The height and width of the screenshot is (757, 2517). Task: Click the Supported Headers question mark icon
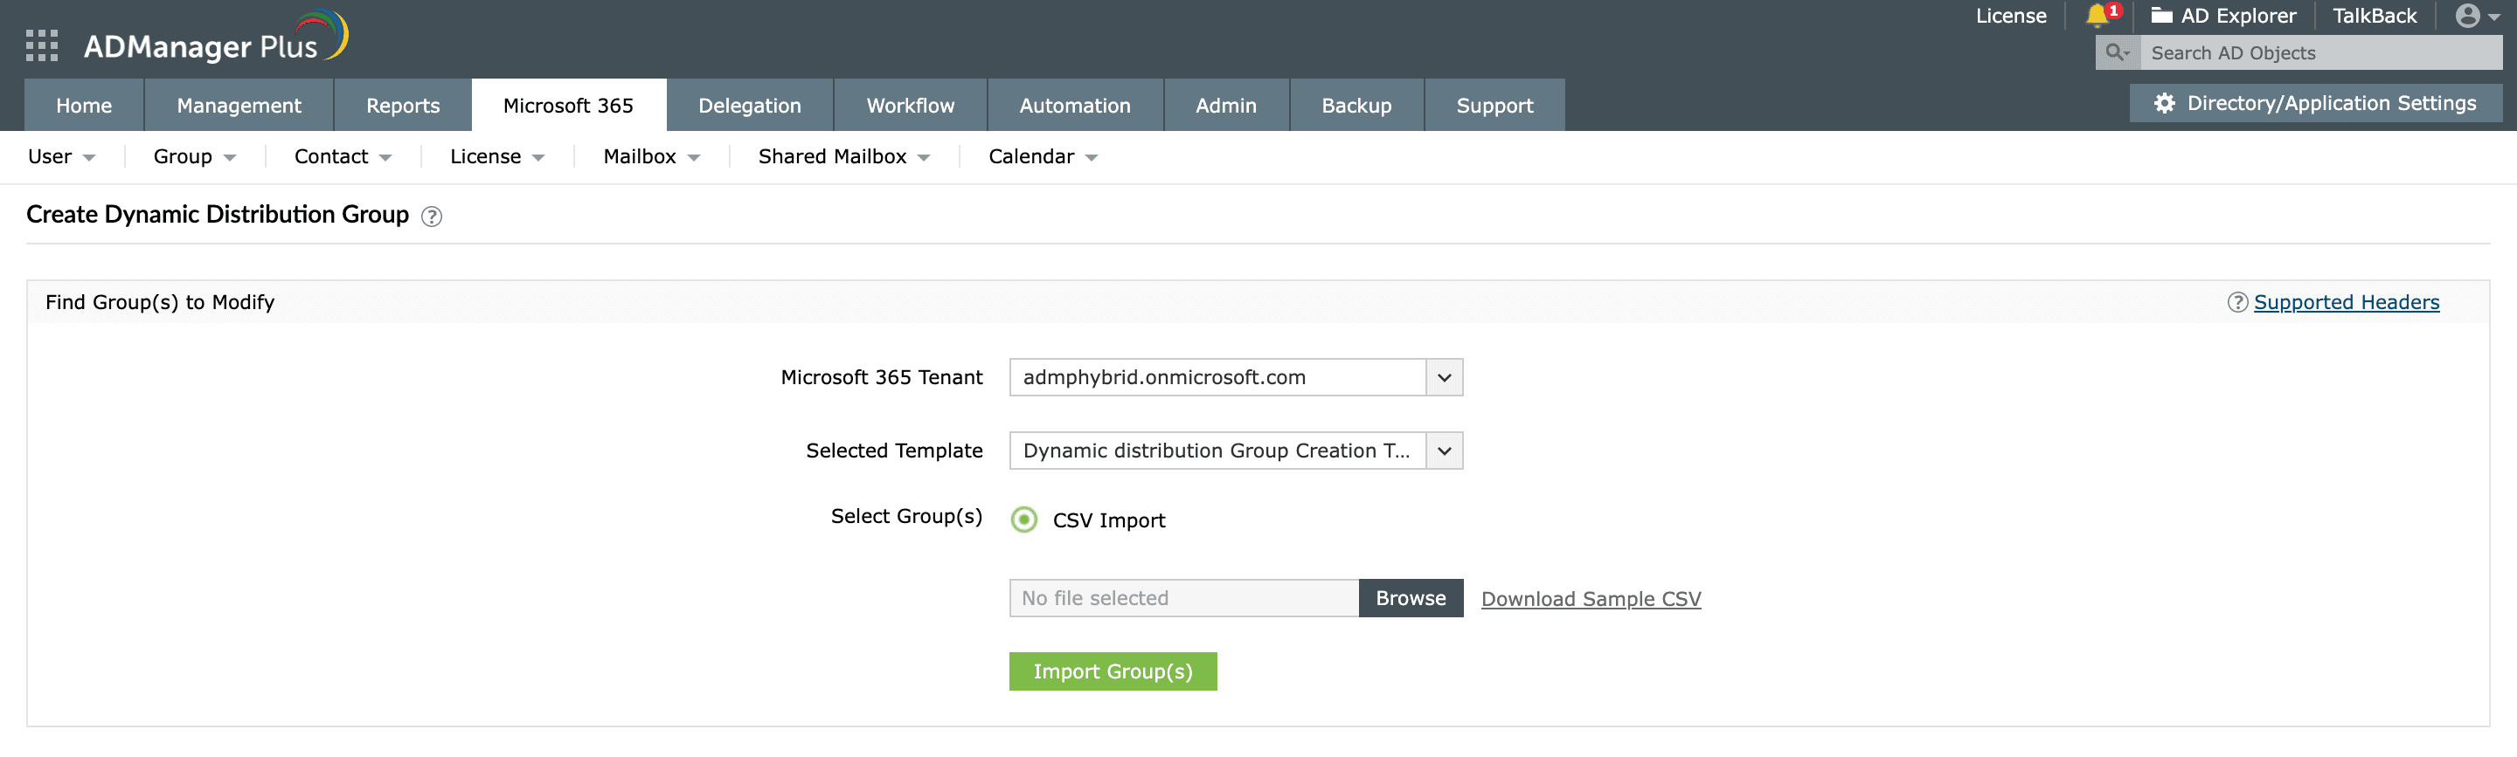click(2236, 303)
